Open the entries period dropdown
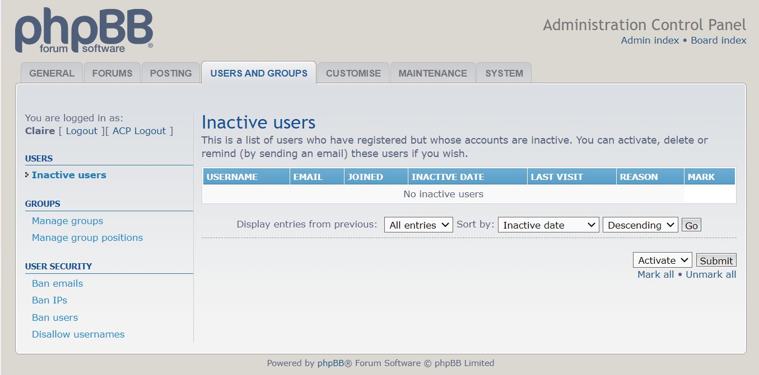The image size is (759, 375). tap(418, 225)
